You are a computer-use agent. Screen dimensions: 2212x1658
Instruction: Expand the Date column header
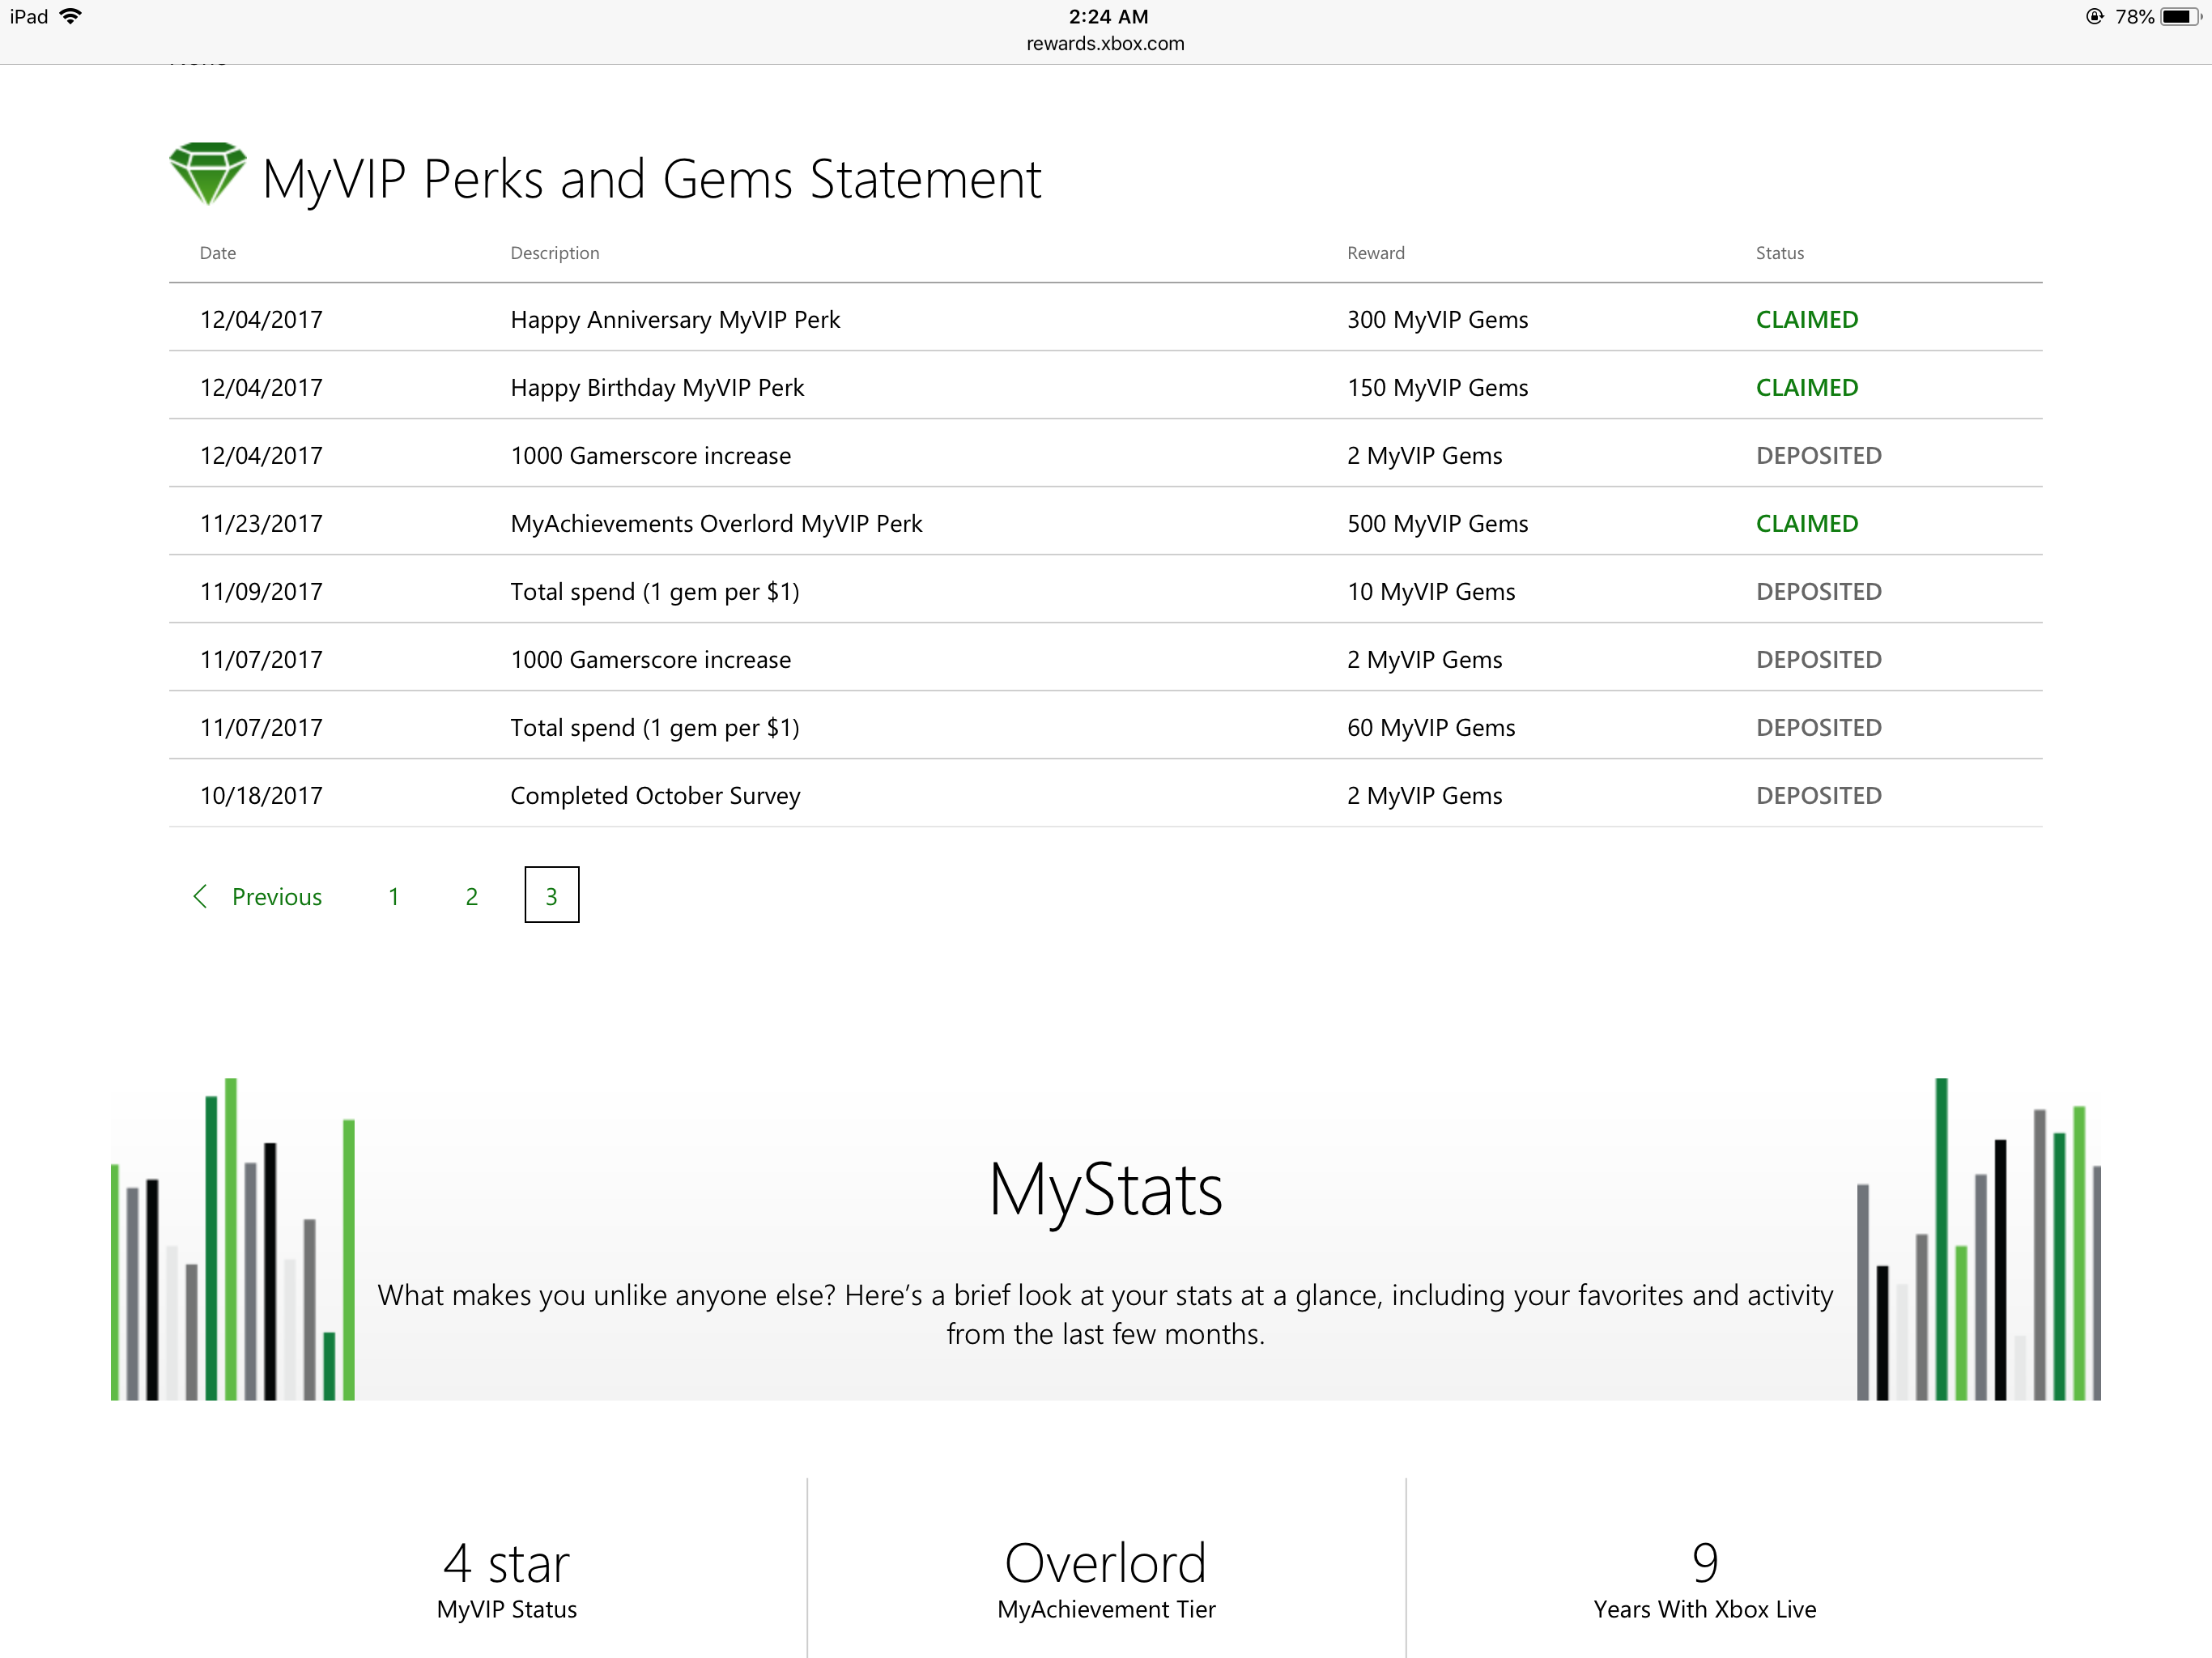point(221,253)
